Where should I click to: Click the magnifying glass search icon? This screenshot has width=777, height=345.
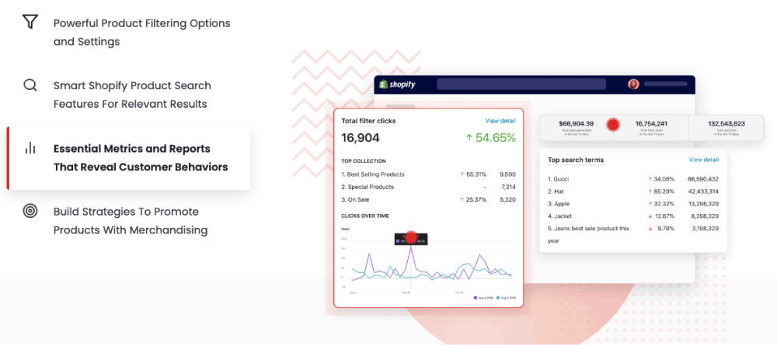coord(30,85)
